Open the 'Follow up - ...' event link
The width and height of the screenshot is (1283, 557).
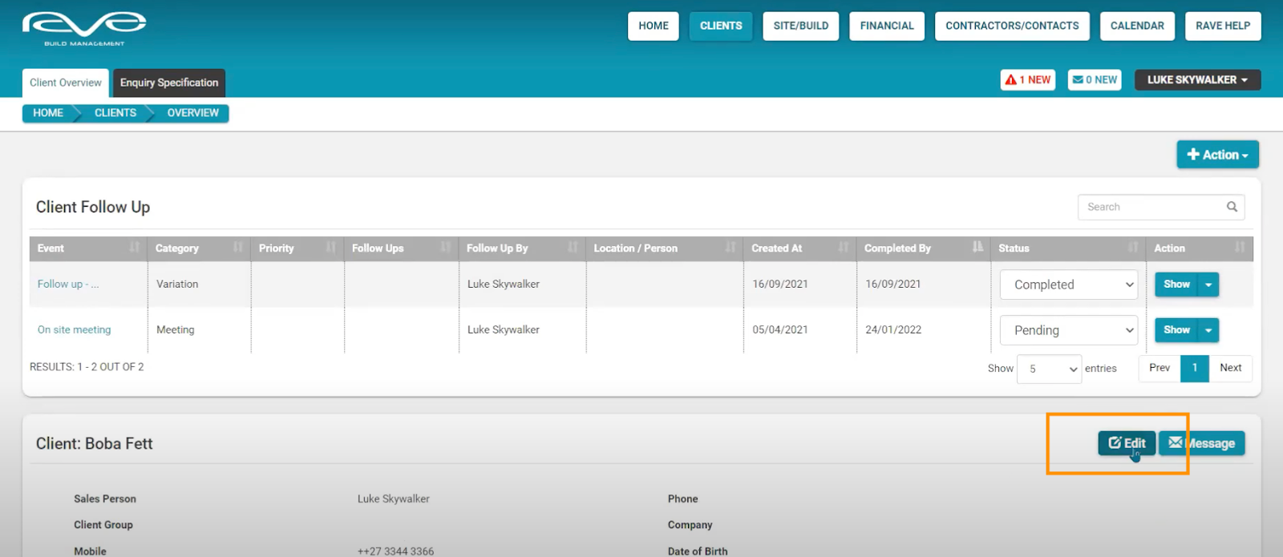68,285
